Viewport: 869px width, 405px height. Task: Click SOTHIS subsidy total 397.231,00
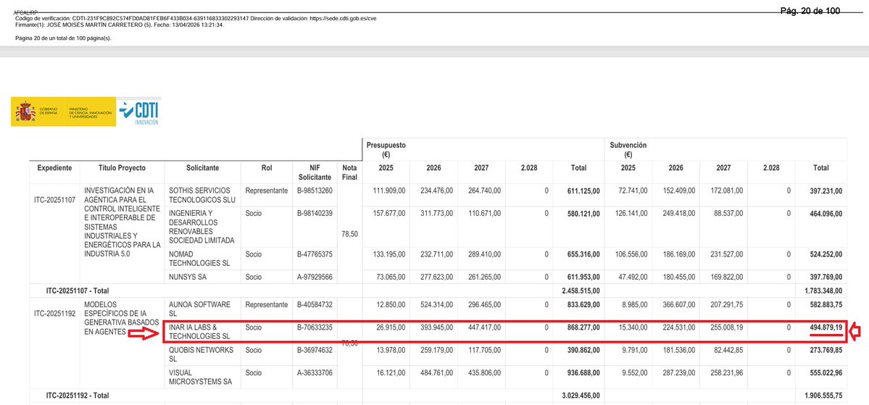[x=826, y=191]
